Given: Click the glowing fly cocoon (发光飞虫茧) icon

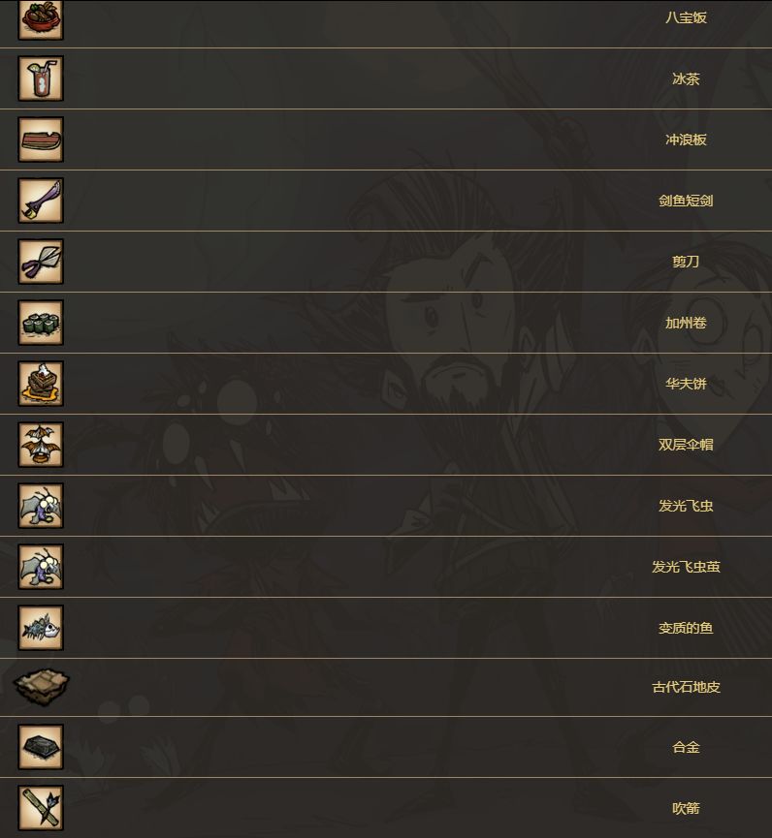Looking at the screenshot, I should [x=41, y=567].
